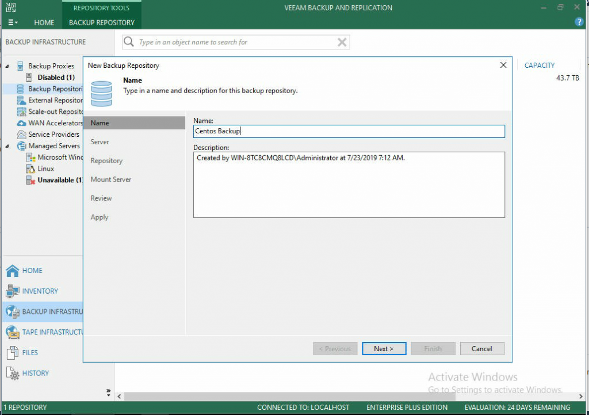Click the Evaluation: 24 Days Remaining status

coord(517,408)
